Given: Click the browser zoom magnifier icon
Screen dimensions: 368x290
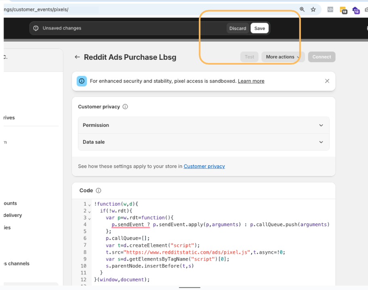Looking at the screenshot, I should click(302, 9).
